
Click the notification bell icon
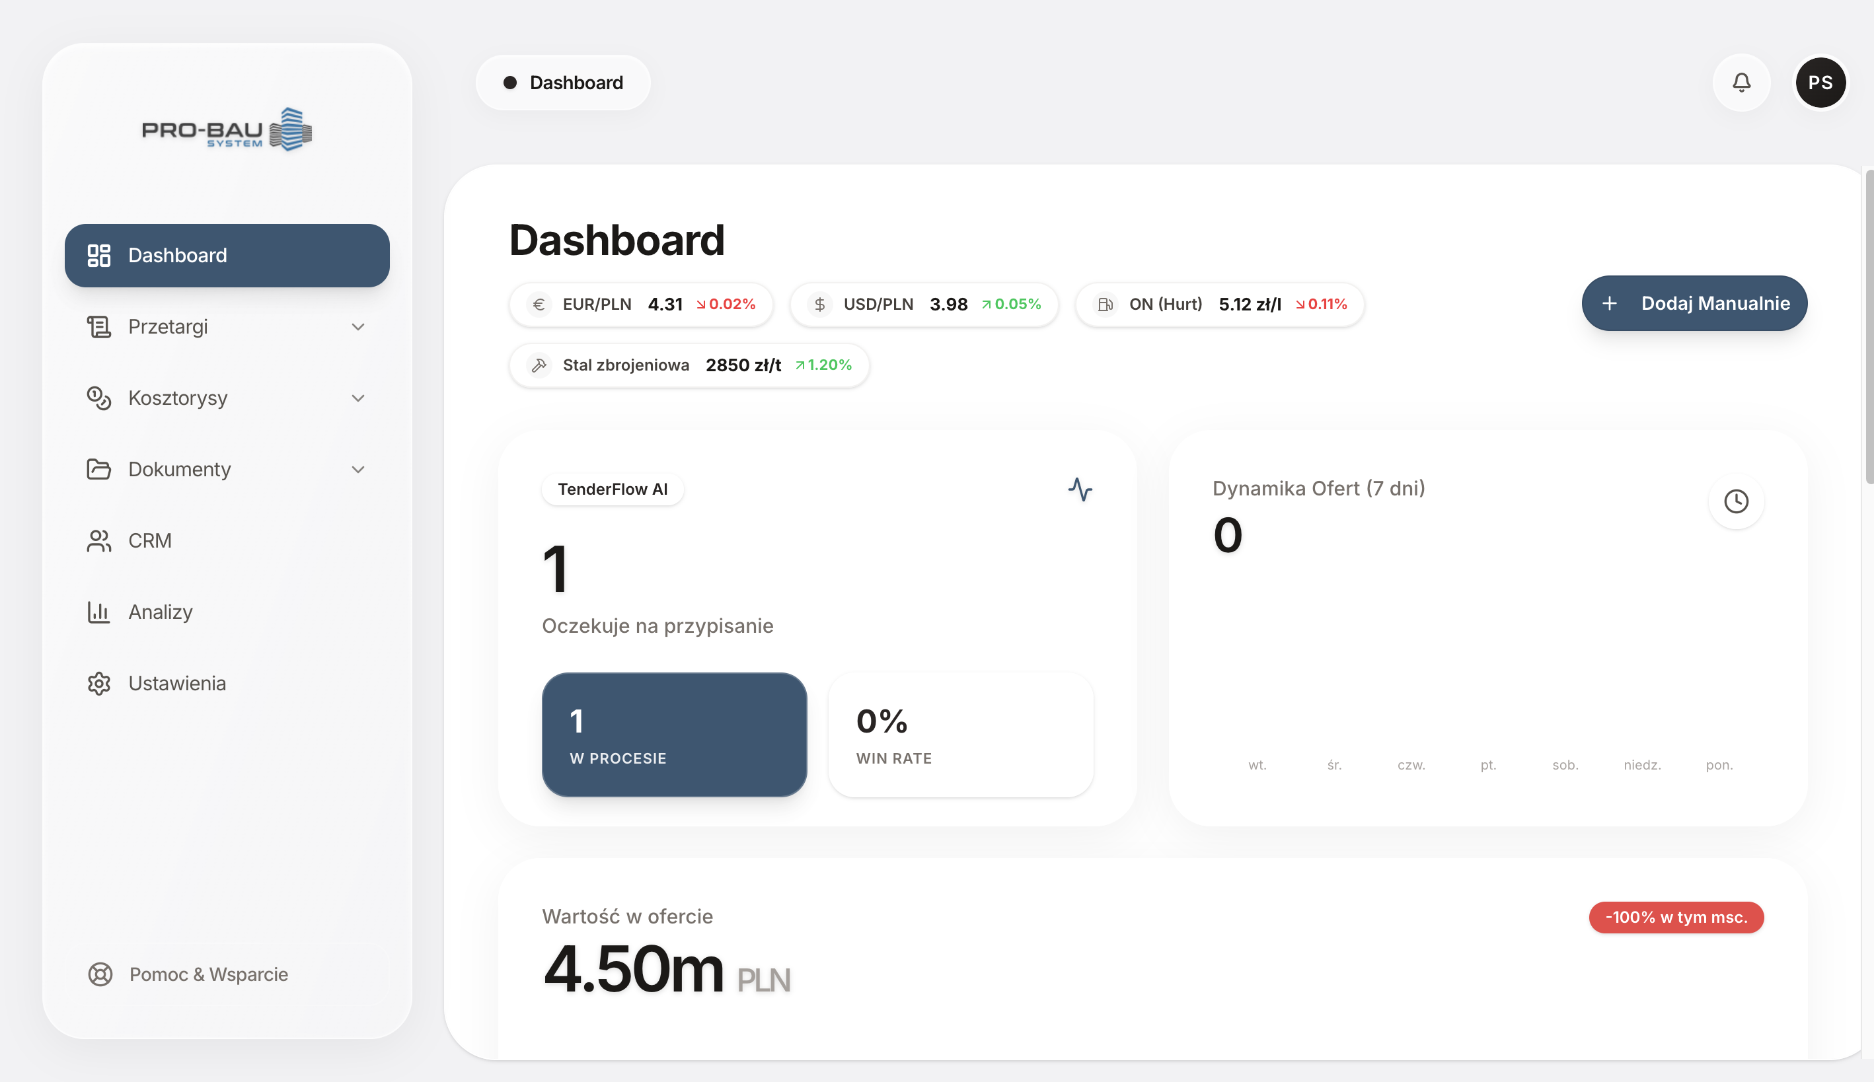tap(1741, 83)
